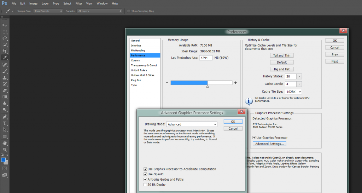The width and height of the screenshot is (362, 193).
Task: Select Transparency & Gamut in Preferences list
Action: click(x=145, y=65)
